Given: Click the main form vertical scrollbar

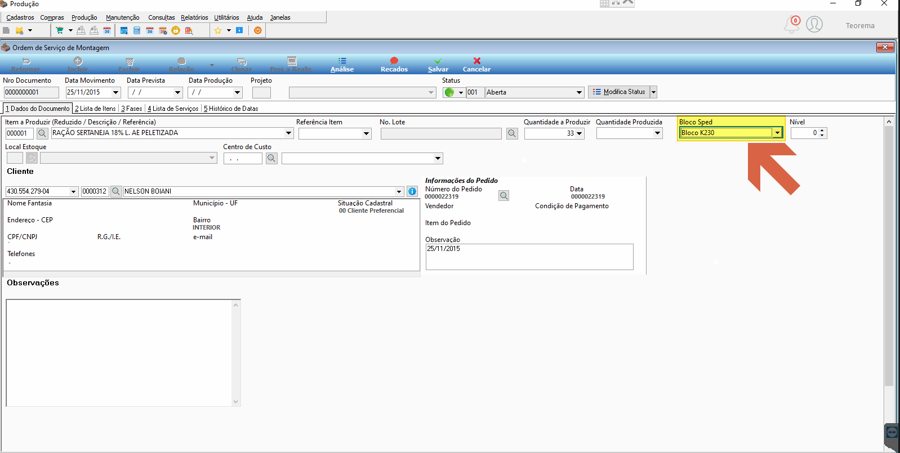Looking at the screenshot, I should tap(889, 256).
